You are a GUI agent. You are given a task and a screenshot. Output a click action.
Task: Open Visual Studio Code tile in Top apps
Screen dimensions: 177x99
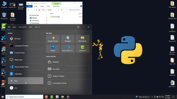point(67,49)
